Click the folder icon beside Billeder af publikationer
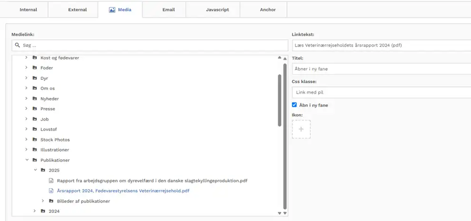 click(51, 201)
